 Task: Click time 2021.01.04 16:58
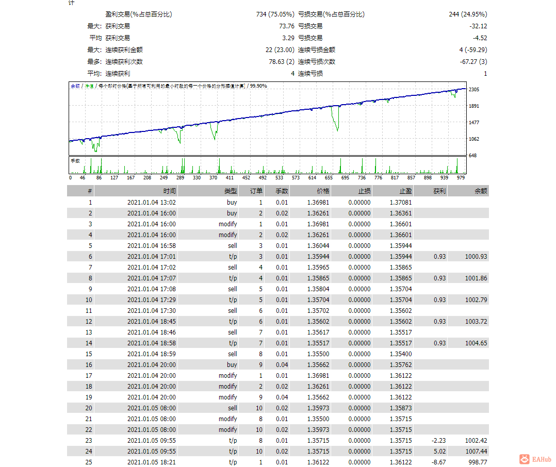click(152, 245)
